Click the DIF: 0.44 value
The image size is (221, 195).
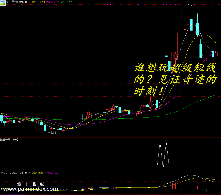point(25,173)
